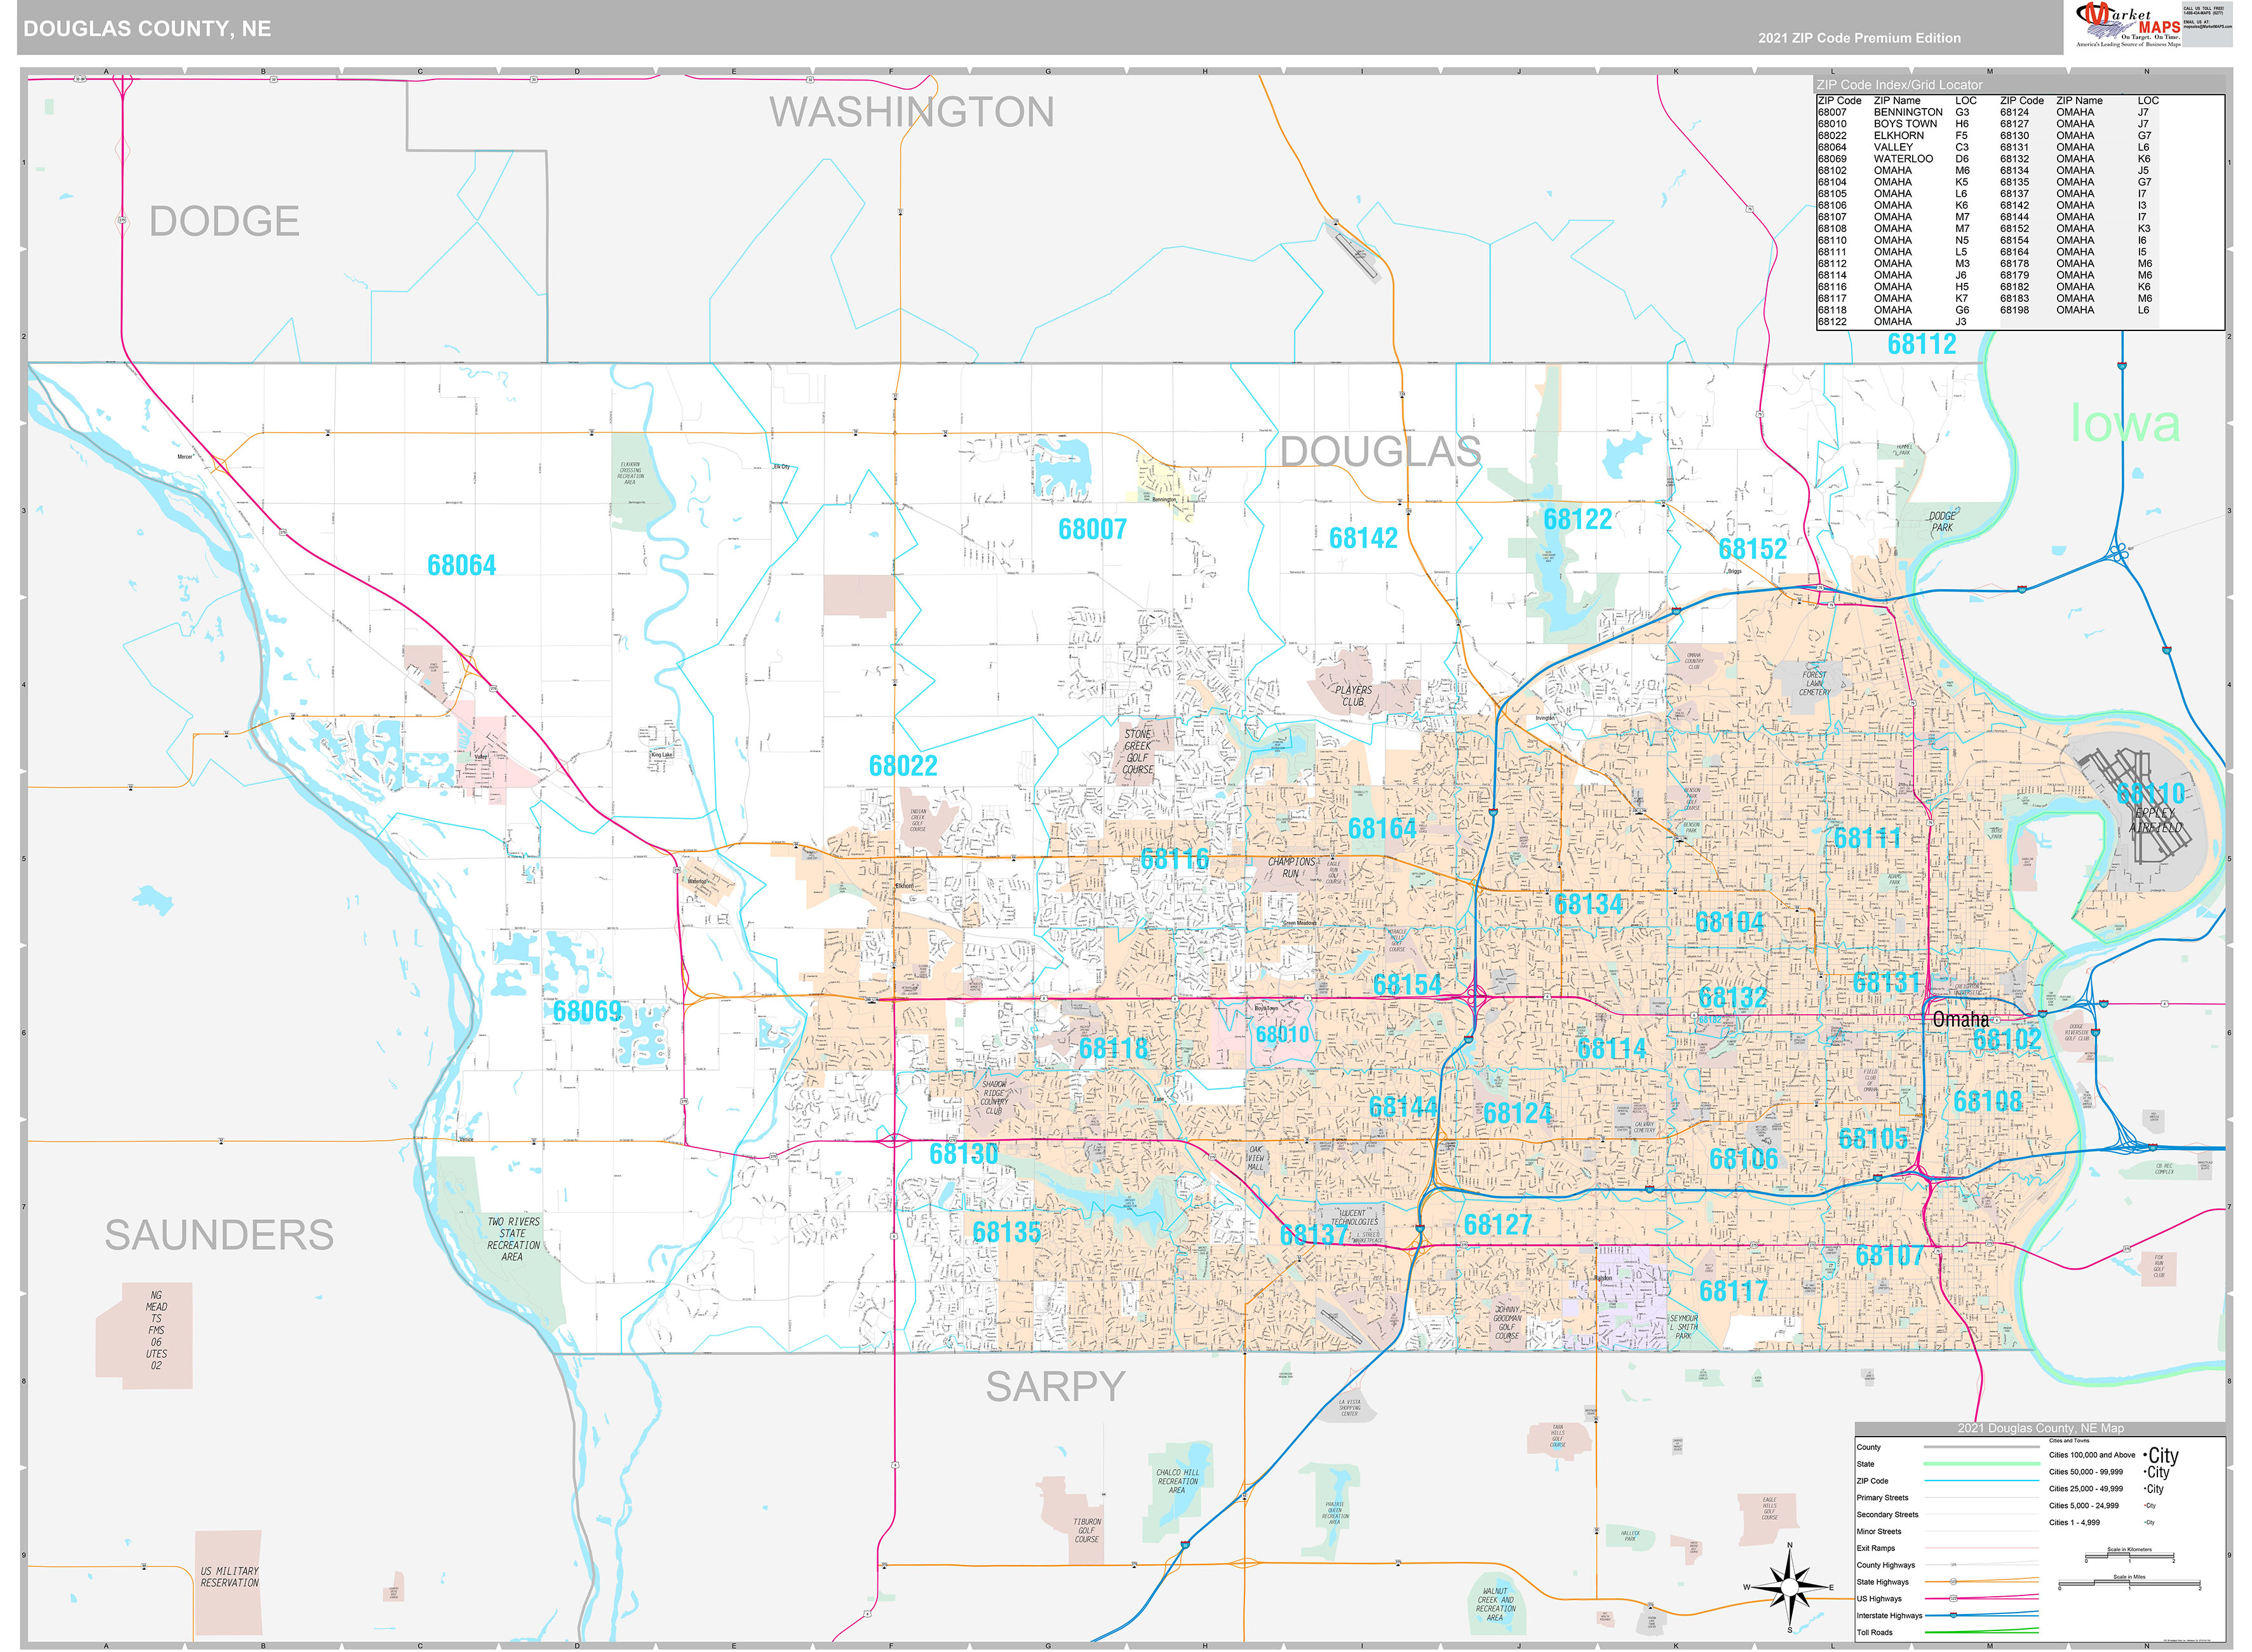Click the DODGE PARK label
Screen dimensions: 2252x1652
point(1942,522)
